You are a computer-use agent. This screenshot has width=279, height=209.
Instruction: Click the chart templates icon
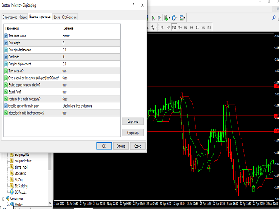(x=181, y=18)
